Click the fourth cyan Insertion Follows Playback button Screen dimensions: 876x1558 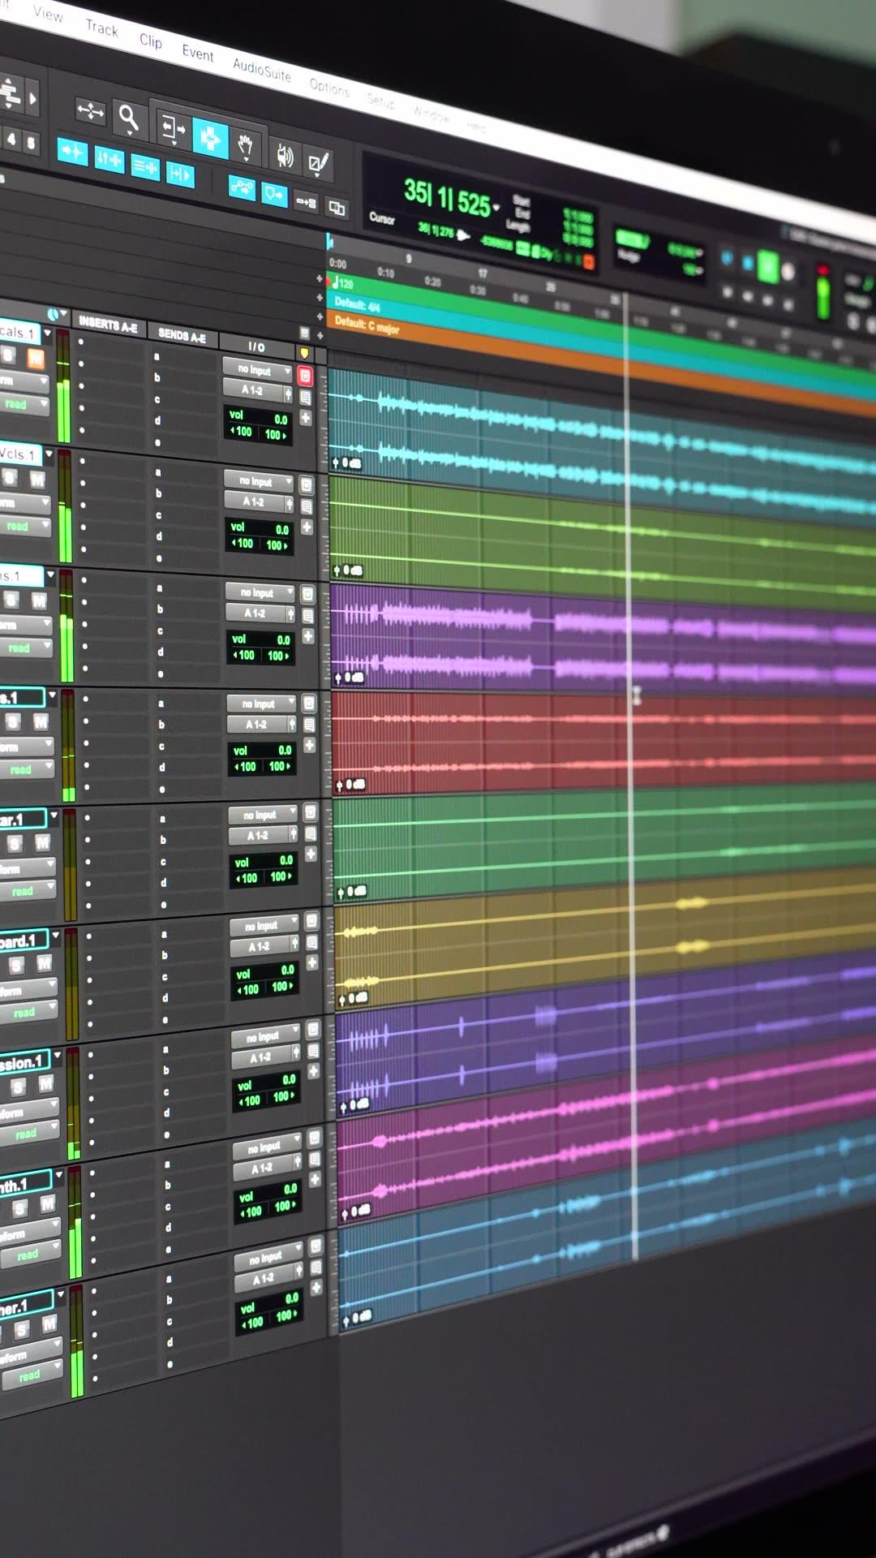[179, 174]
